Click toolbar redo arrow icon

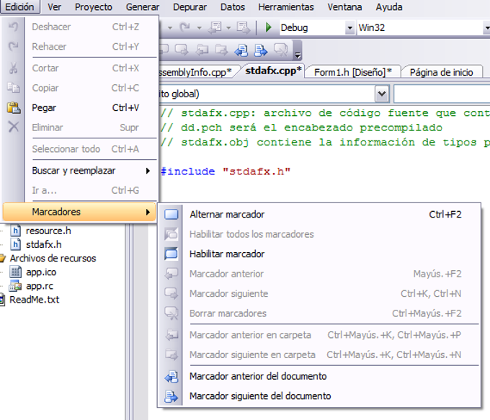coord(184,27)
